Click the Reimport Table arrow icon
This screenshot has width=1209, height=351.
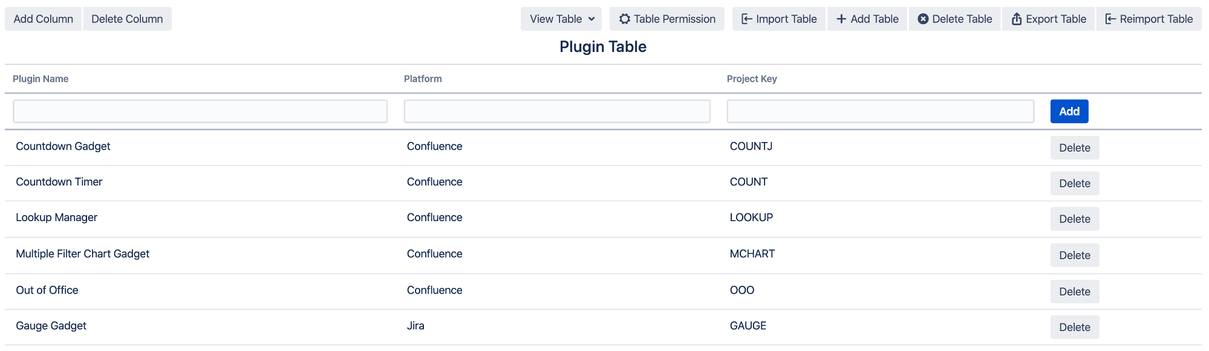pyautogui.click(x=1110, y=19)
